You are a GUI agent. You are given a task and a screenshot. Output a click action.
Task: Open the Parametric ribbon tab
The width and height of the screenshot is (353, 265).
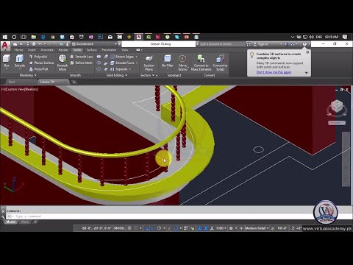pos(109,50)
